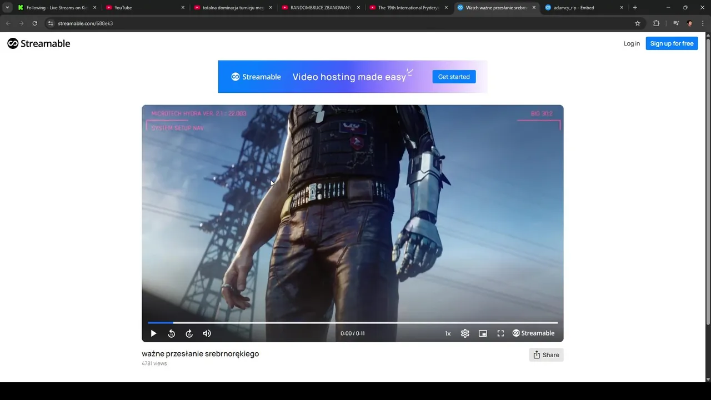Rewind the video a few seconds

(x=172, y=333)
